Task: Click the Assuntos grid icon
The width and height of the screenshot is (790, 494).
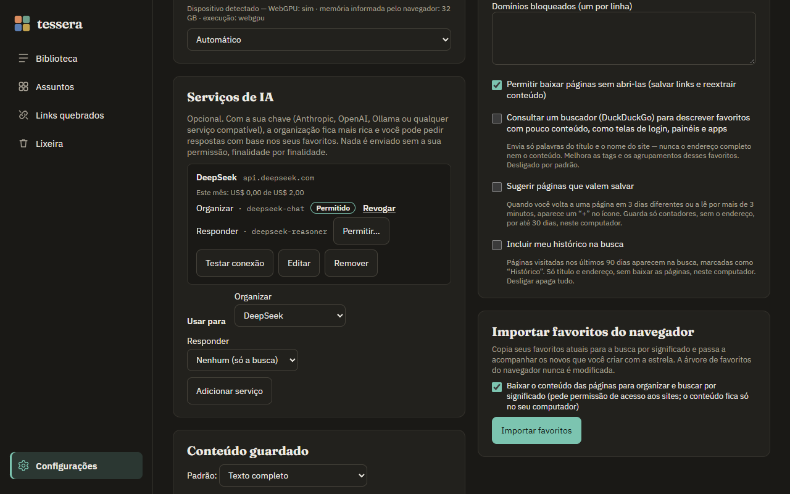Action: pyautogui.click(x=23, y=87)
